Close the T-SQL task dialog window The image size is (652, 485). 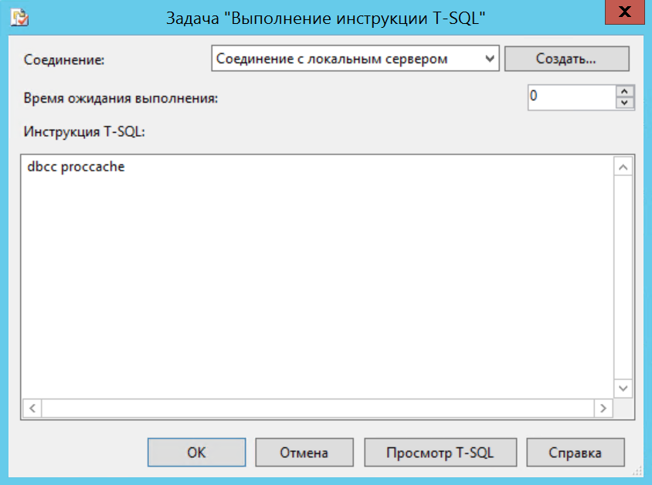click(627, 16)
